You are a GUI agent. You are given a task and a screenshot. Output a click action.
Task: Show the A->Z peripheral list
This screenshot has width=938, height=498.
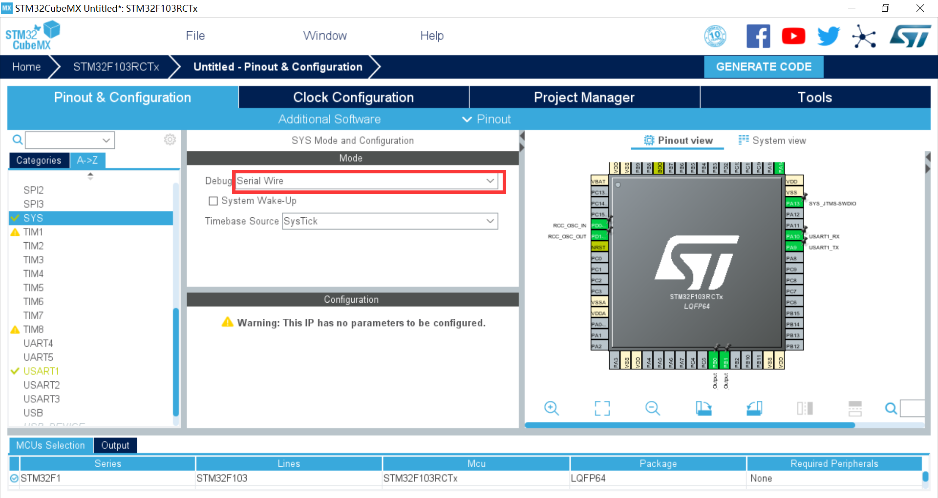87,160
